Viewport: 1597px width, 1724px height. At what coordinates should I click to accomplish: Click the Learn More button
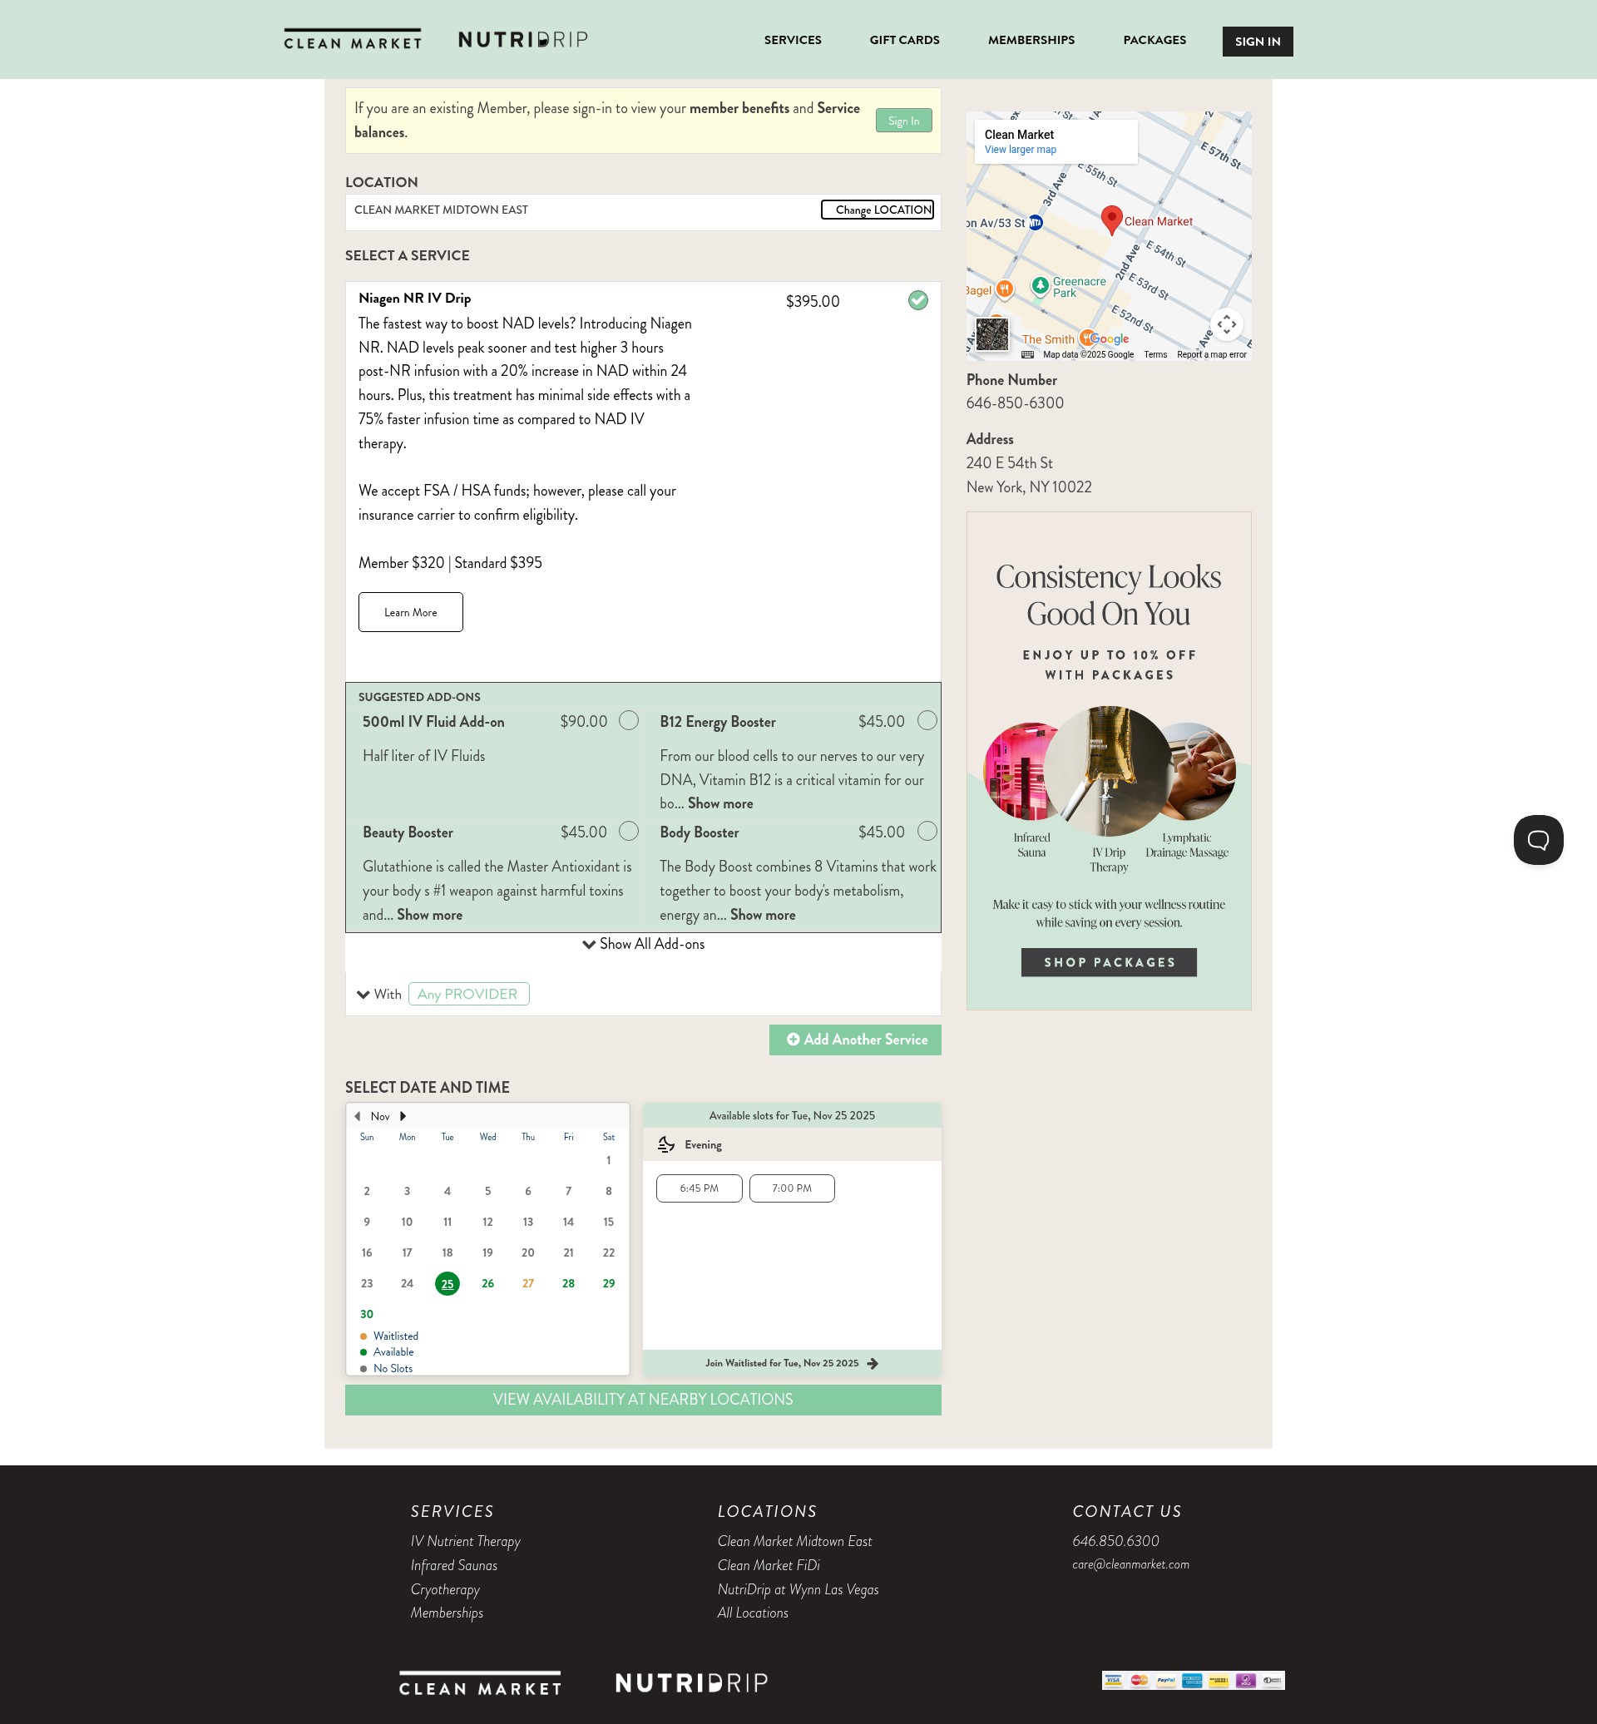(411, 613)
